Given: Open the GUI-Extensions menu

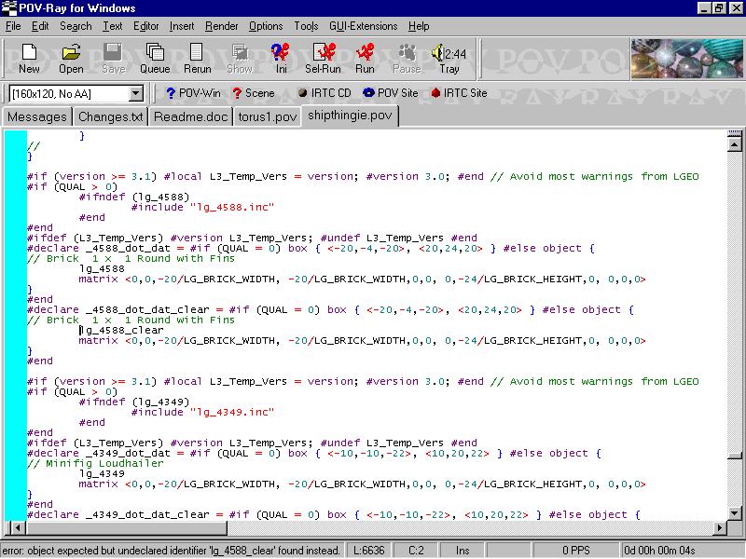Looking at the screenshot, I should [363, 26].
